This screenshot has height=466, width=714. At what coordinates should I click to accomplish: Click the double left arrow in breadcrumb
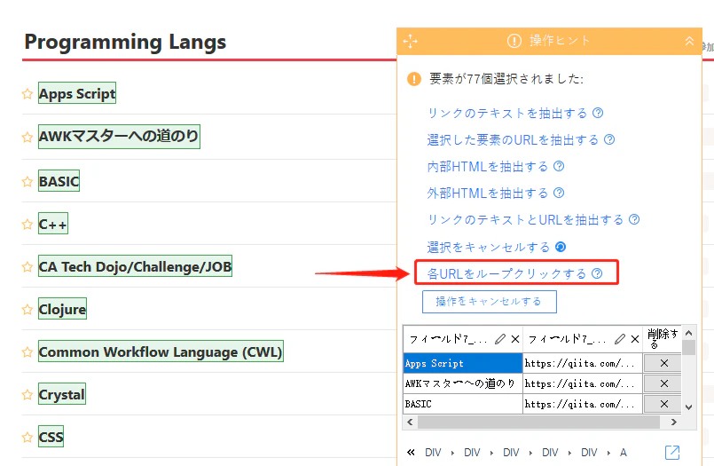pos(411,453)
